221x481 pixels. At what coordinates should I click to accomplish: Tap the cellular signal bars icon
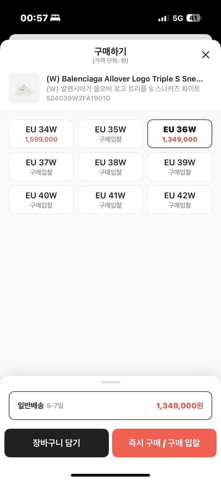[163, 18]
